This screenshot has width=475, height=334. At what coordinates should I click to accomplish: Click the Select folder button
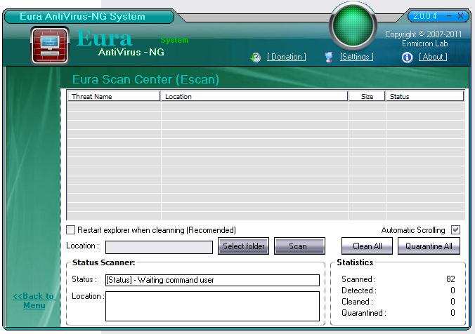pos(244,246)
